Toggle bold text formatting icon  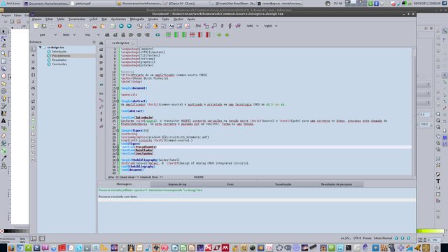click(x=107, y=35)
